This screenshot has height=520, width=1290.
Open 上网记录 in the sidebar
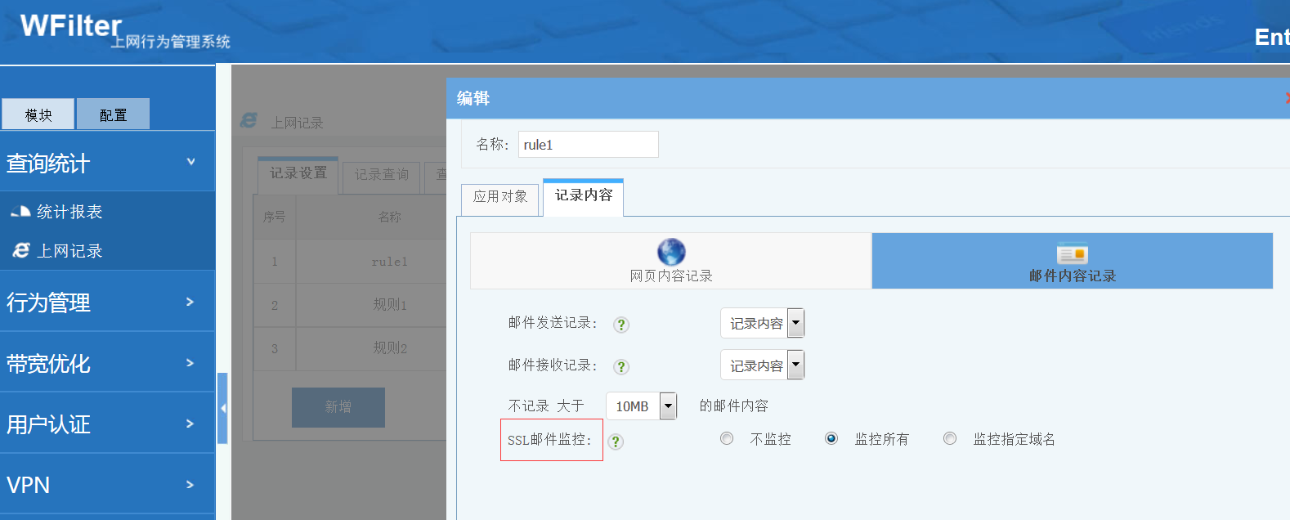(69, 251)
